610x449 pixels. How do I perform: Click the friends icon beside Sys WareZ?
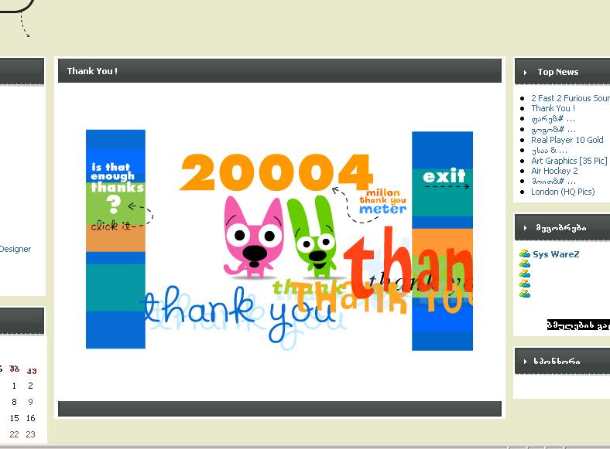point(524,254)
